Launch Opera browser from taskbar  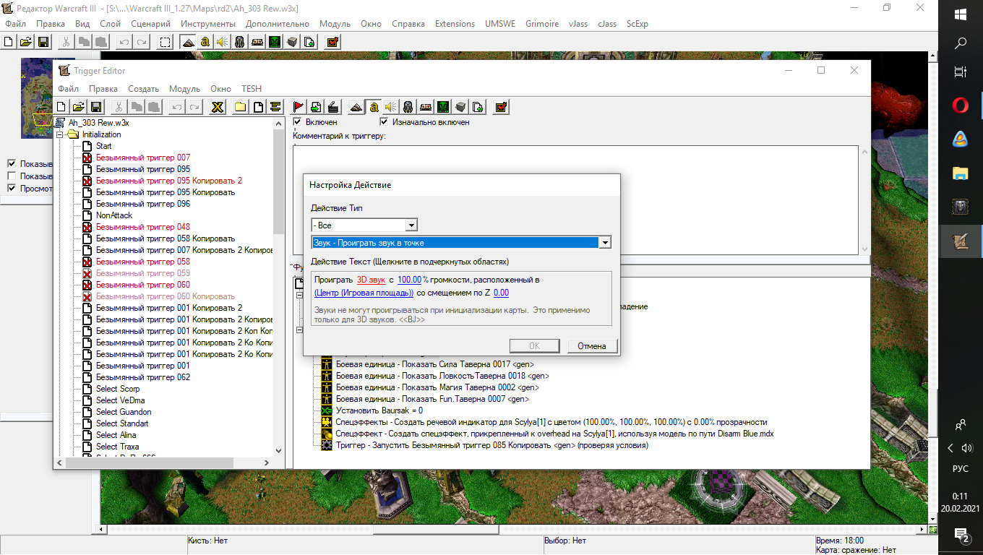point(961,106)
